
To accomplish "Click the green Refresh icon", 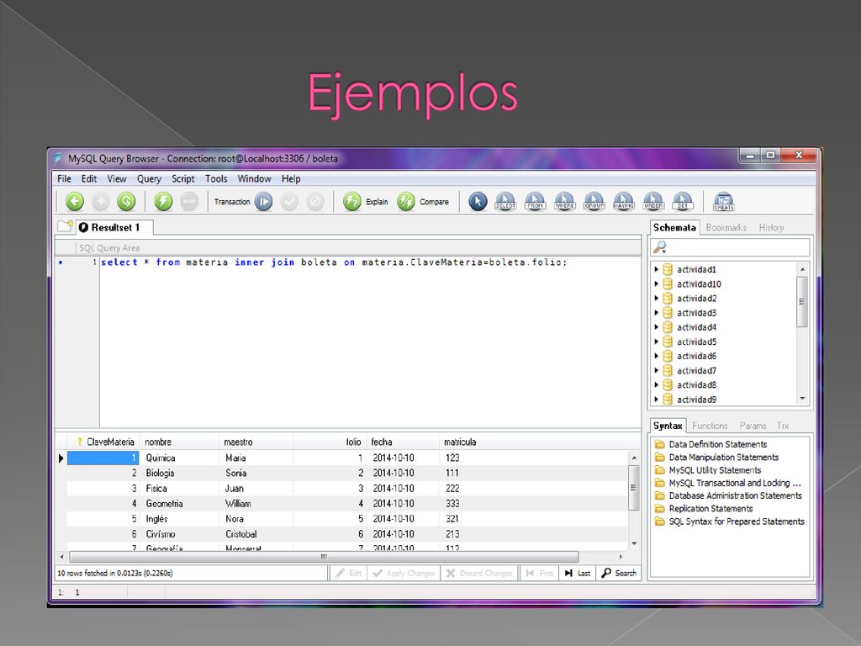I will point(126,202).
